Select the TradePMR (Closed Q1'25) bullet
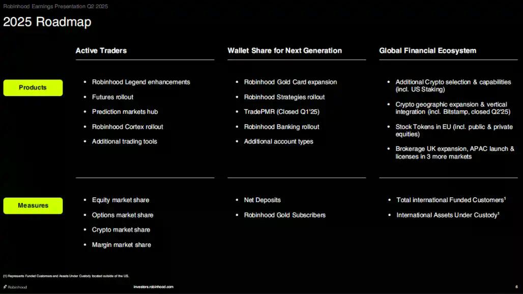Screen dimensions: 523x294 [281, 112]
